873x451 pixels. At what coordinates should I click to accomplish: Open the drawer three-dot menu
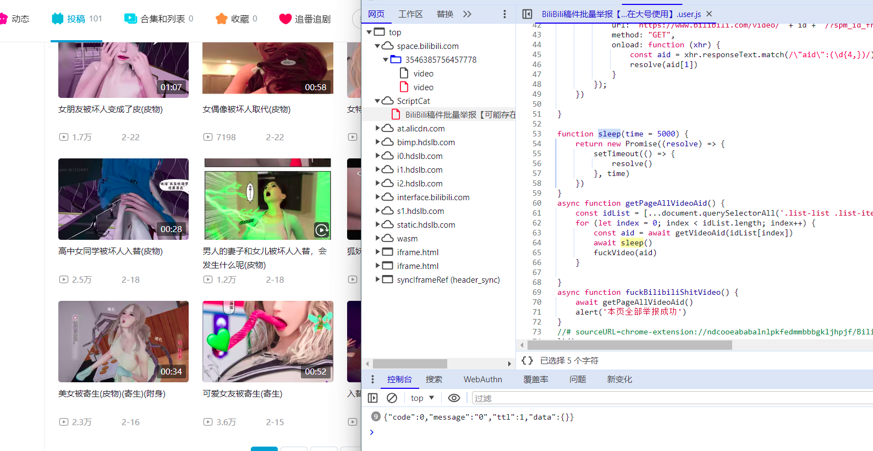372,379
